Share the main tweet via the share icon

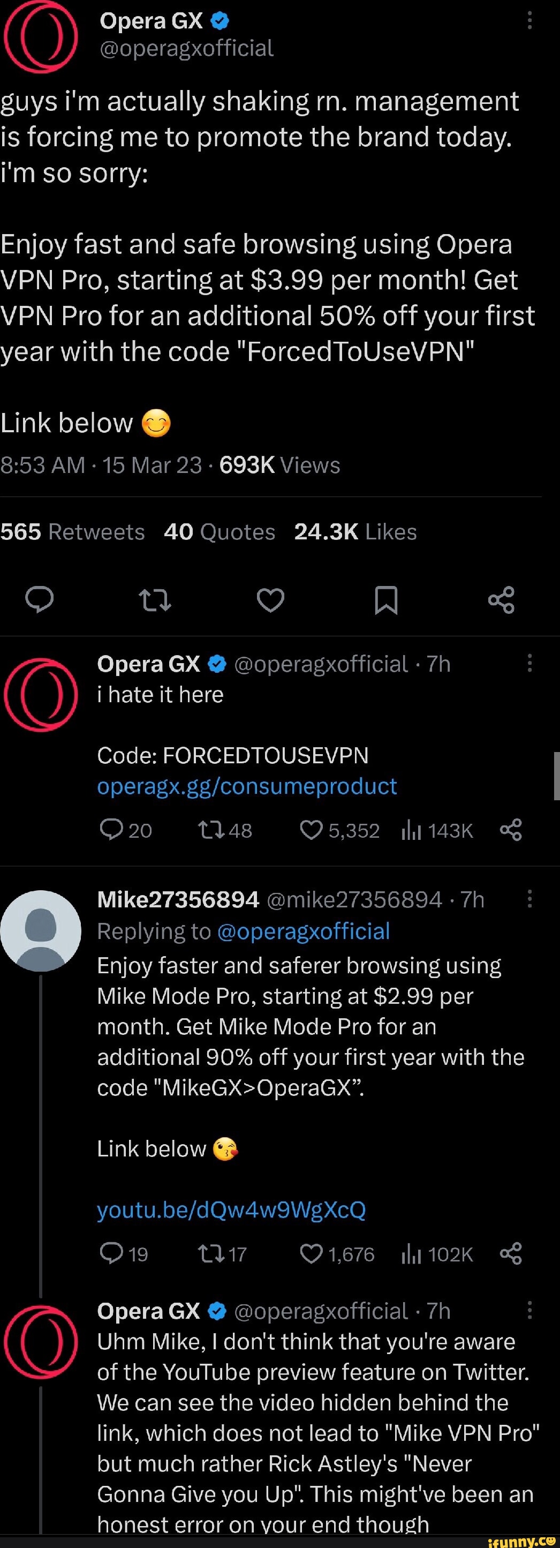click(x=501, y=600)
